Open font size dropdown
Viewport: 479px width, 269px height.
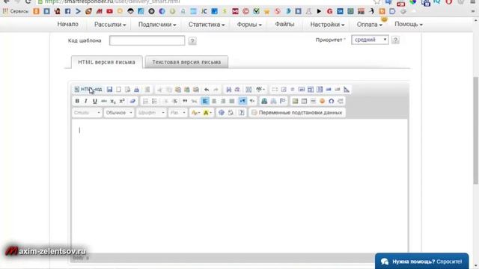pos(177,113)
